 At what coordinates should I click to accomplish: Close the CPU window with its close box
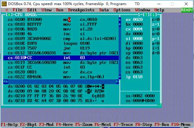9,15
